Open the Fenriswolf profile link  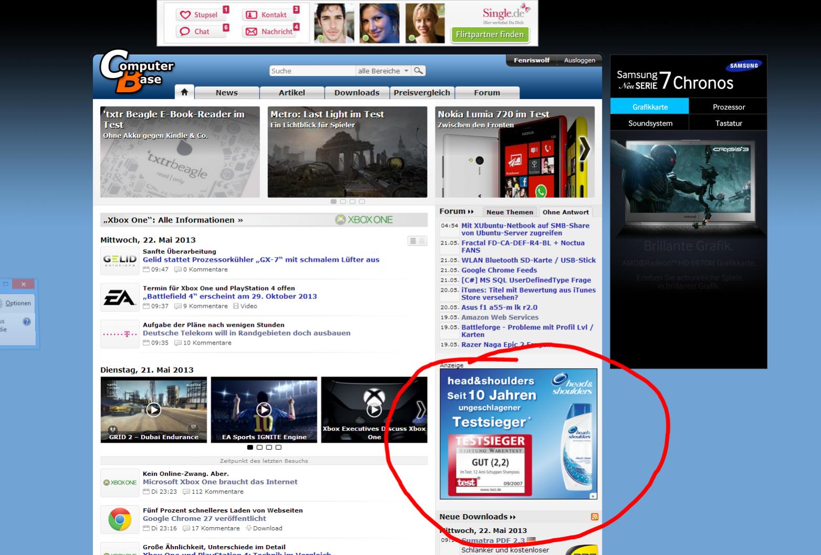point(532,60)
